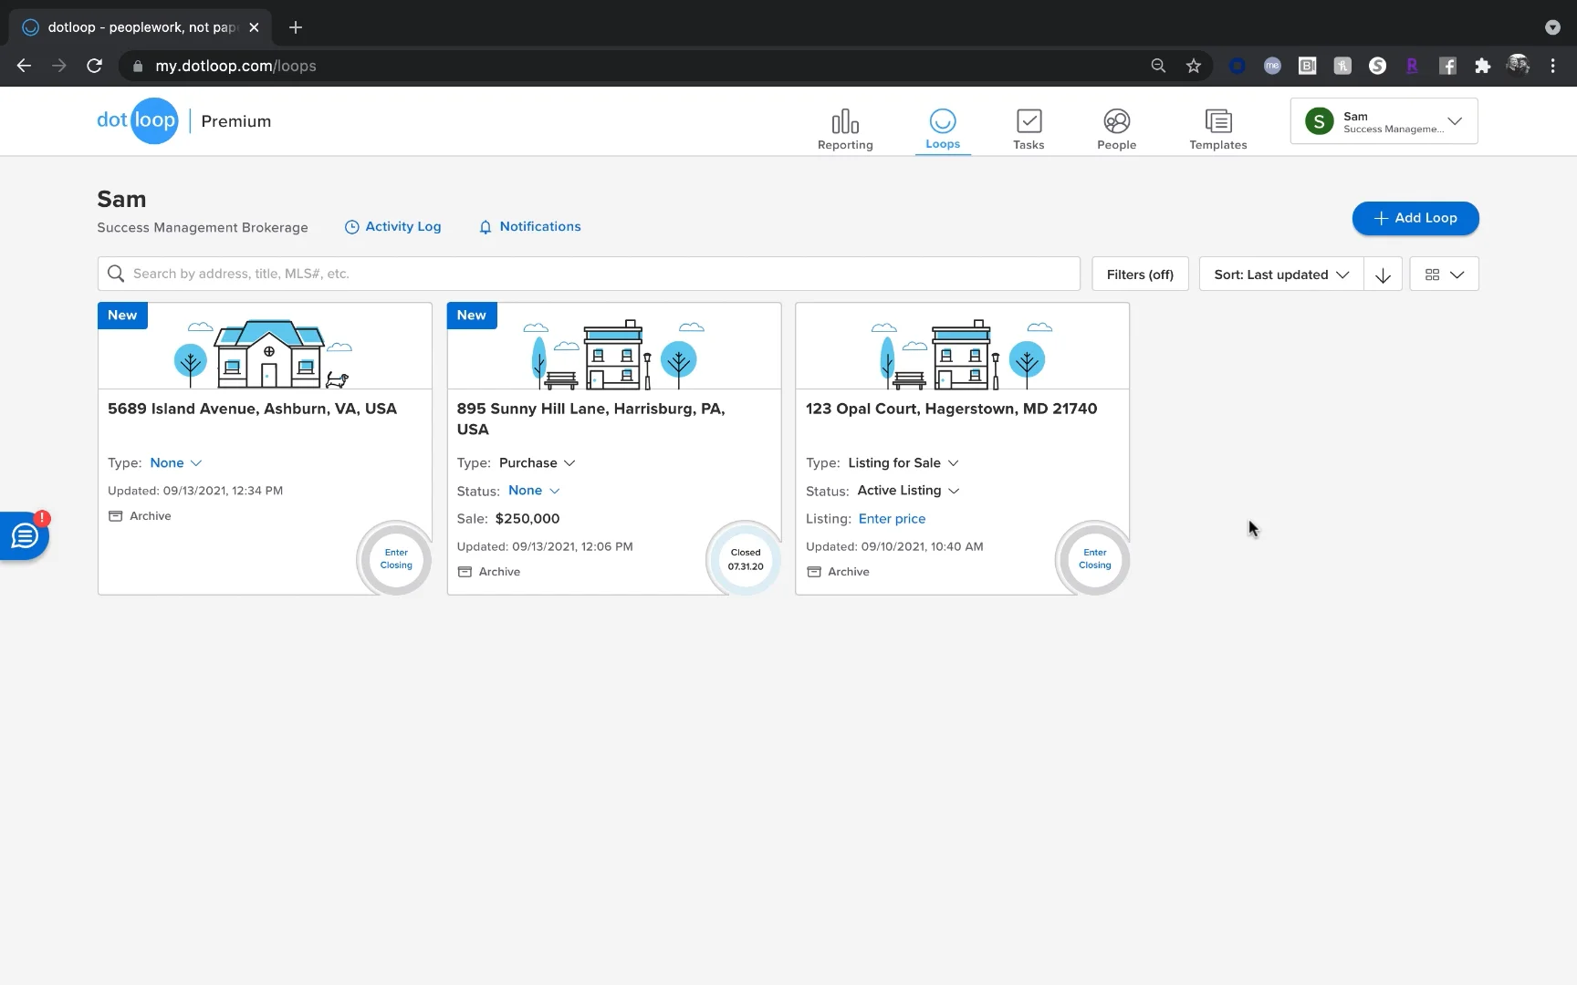1577x985 pixels.
Task: Toggle the sort direction arrow
Action: click(1383, 275)
